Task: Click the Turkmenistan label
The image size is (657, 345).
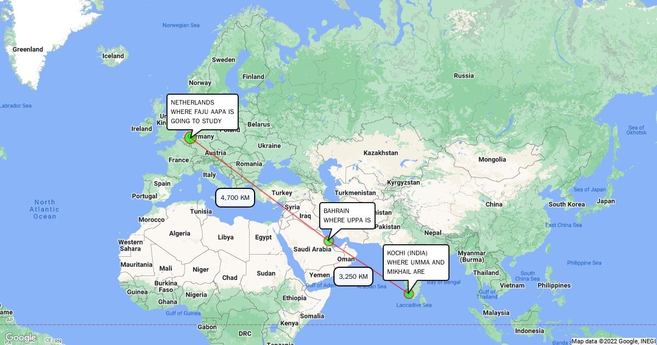Action: [355, 193]
